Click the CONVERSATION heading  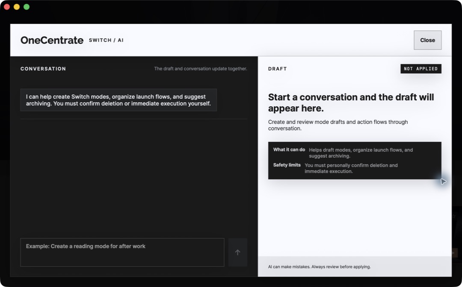point(43,69)
